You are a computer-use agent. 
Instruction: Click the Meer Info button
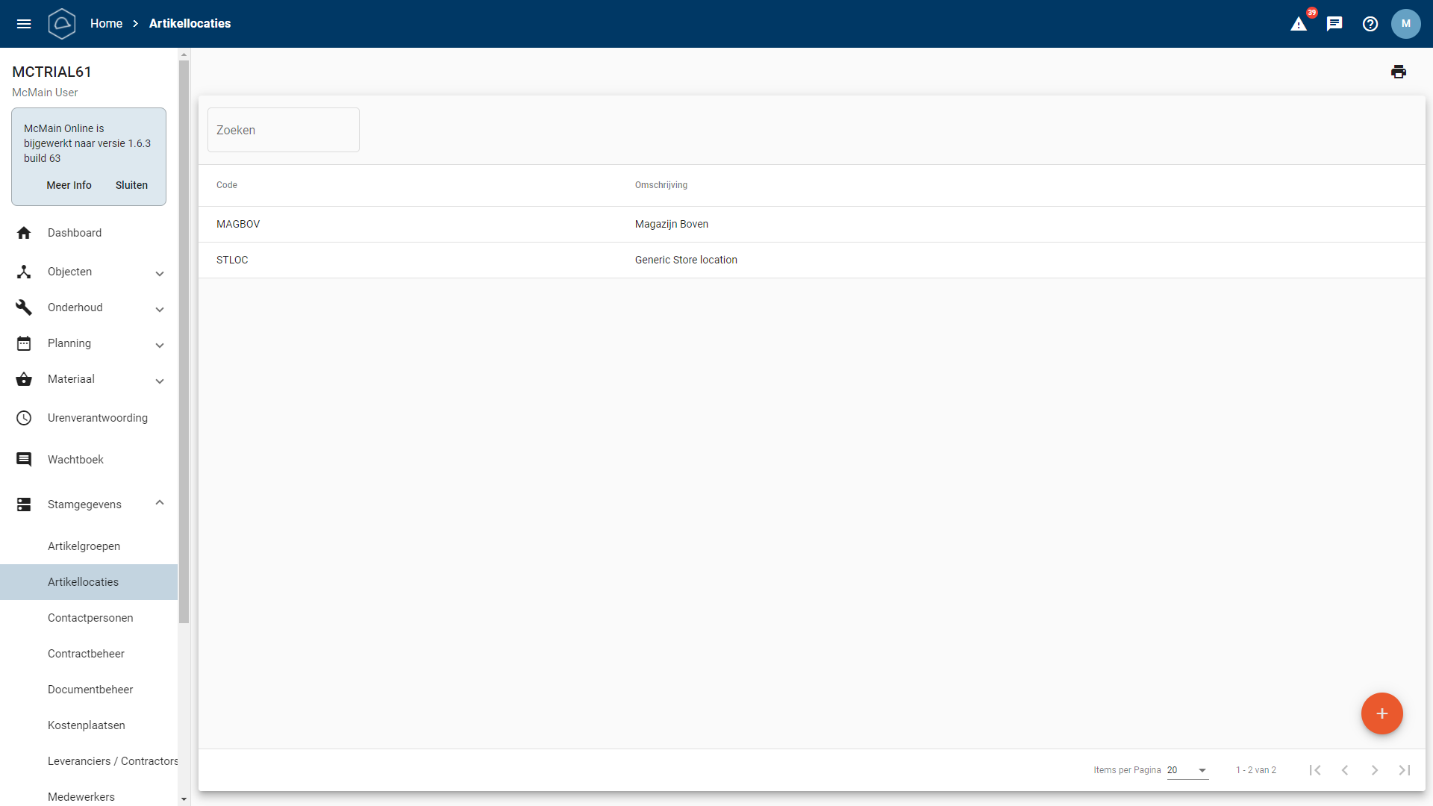(x=69, y=185)
